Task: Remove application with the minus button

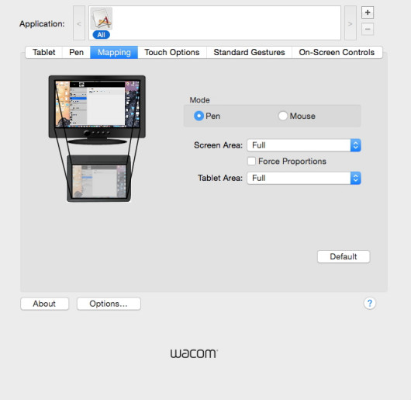Action: point(368,30)
